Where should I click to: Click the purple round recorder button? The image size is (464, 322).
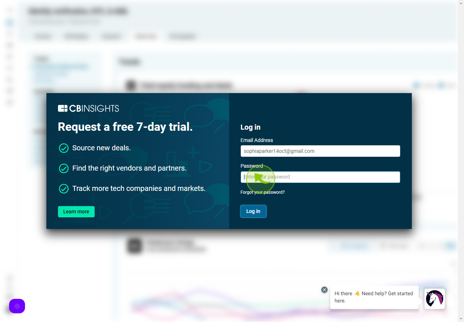point(17,306)
